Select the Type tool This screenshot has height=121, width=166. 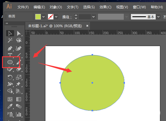tap(10, 55)
